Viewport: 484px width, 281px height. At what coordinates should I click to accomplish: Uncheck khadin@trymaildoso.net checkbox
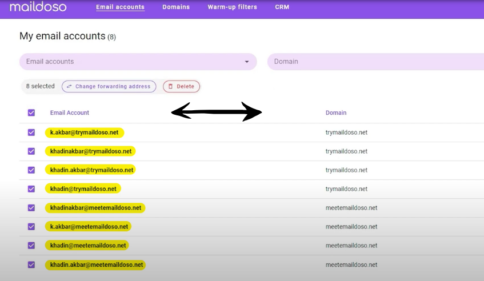tap(31, 189)
